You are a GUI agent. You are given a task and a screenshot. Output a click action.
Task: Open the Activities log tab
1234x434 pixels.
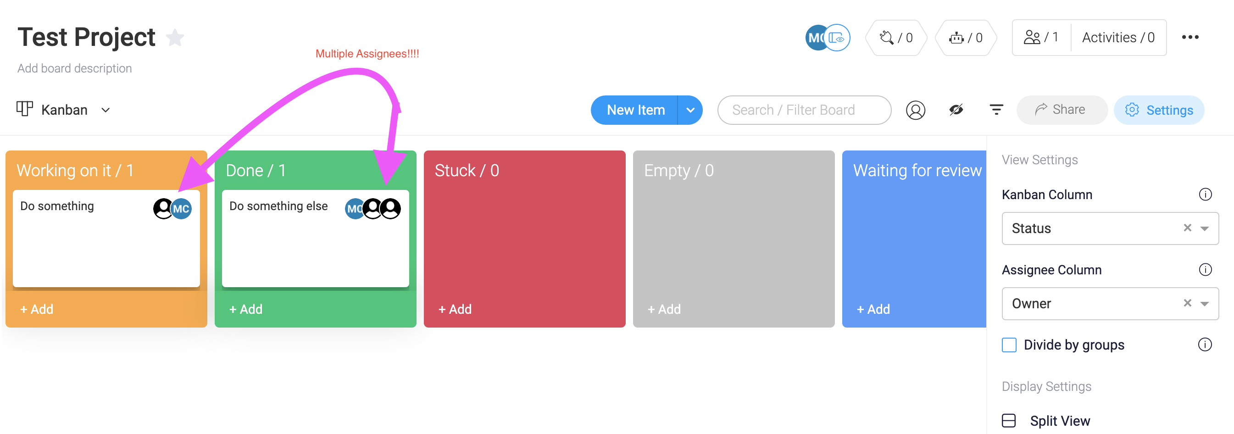[x=1118, y=37]
